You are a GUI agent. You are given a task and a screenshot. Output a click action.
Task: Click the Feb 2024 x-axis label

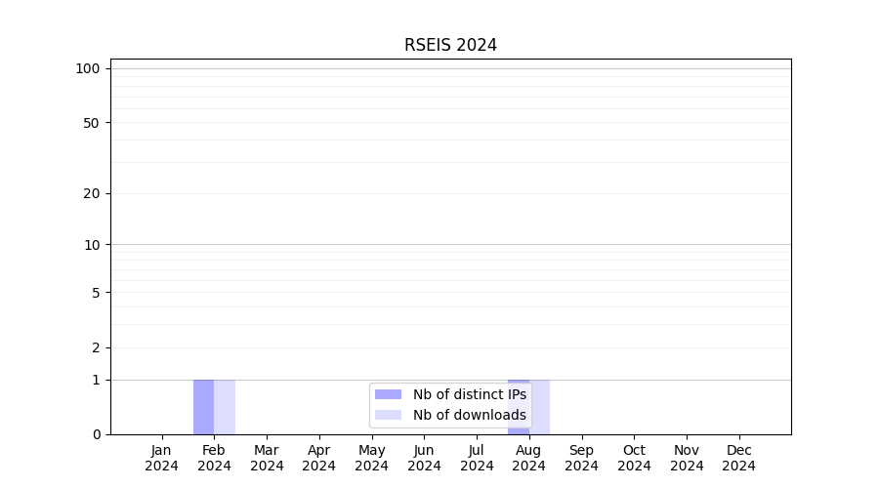pyautogui.click(x=214, y=458)
